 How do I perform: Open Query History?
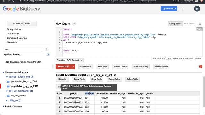coord(14,29)
